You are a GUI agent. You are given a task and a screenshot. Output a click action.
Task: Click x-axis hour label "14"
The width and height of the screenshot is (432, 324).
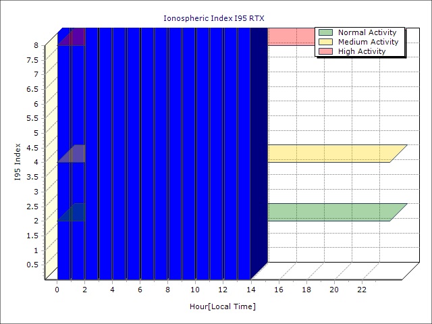[251, 290]
